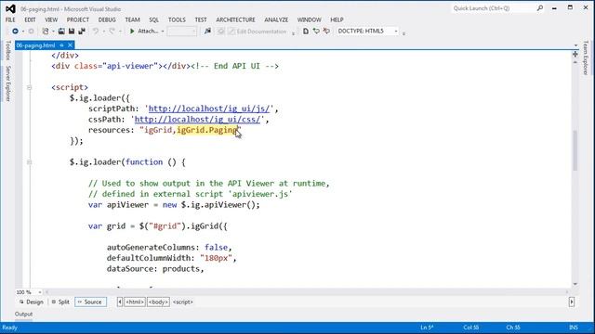Click the Save toolbar icon
Image resolution: width=595 pixels, height=334 pixels.
click(x=72, y=31)
